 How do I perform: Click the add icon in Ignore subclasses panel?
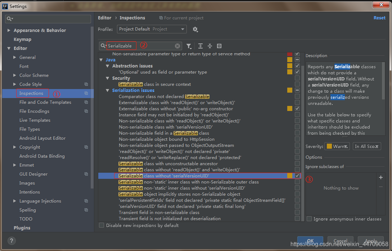point(381,177)
